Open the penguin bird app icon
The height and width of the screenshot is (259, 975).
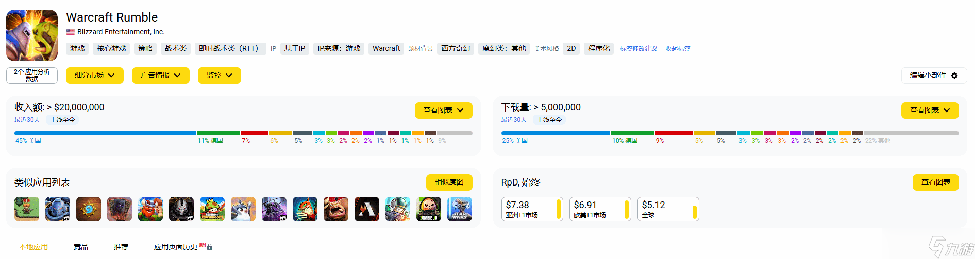(243, 209)
